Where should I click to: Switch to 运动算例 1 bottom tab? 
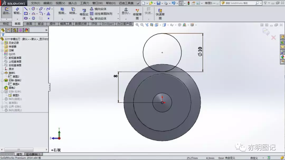click(x=33, y=154)
